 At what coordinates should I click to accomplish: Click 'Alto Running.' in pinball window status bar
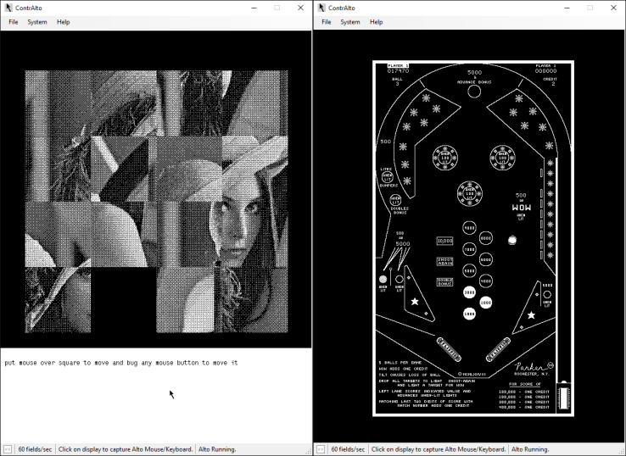coord(530,449)
